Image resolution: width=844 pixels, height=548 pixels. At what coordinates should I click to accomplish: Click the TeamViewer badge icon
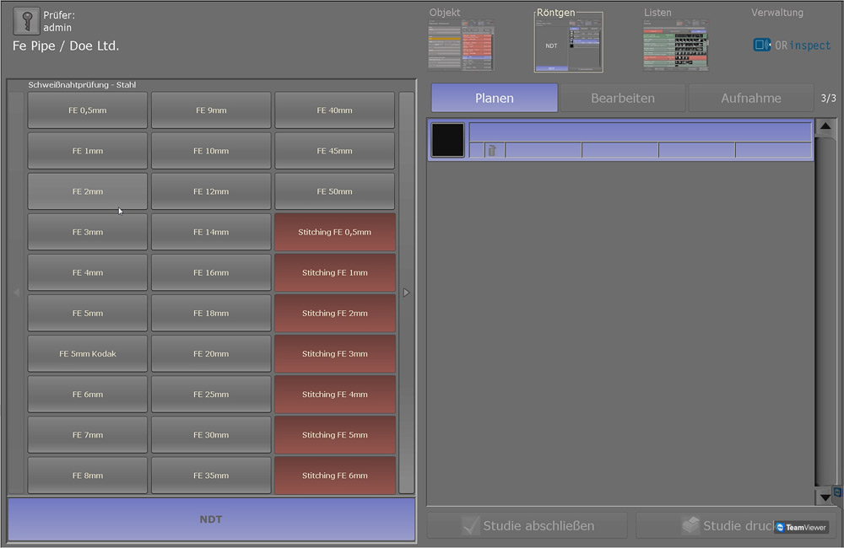pyautogui.click(x=780, y=527)
